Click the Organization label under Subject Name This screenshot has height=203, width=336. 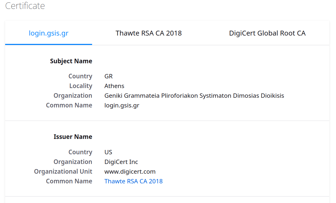(x=73, y=96)
